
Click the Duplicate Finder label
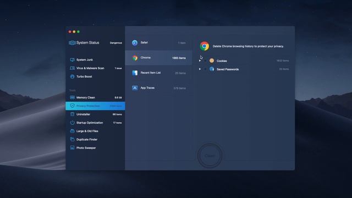[x=87, y=139]
